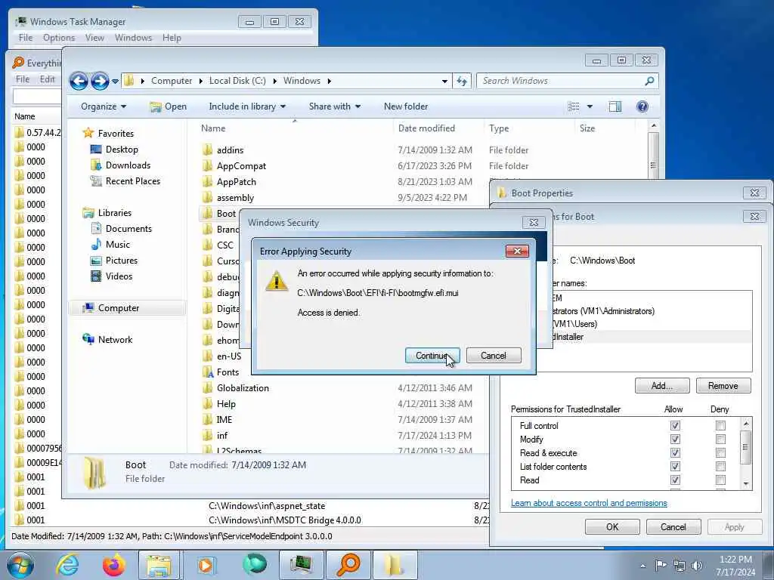The width and height of the screenshot is (774, 580).
Task: Close the Error Applying Security dialog
Action: 517,251
